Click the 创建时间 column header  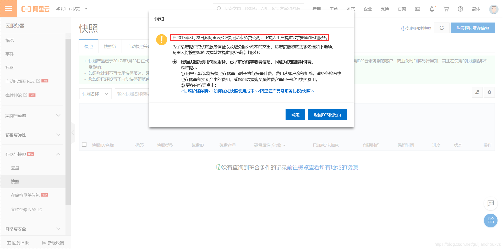[371, 145]
